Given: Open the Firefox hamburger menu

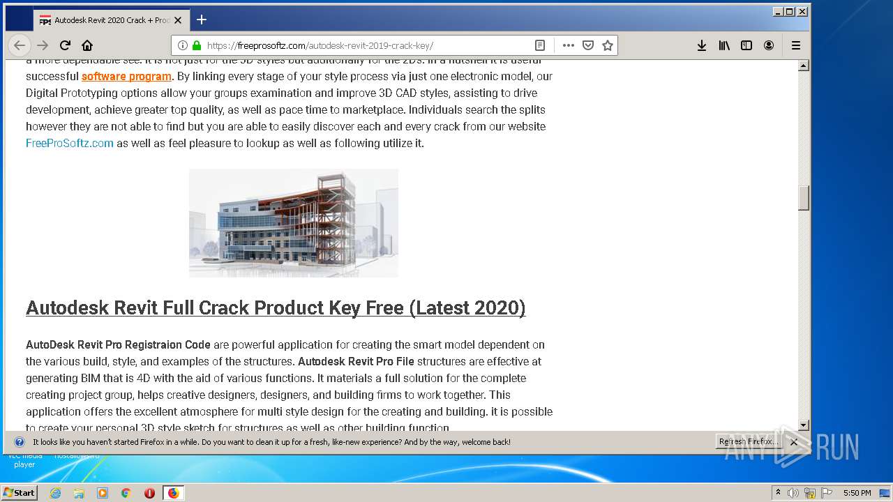Looking at the screenshot, I should click(x=796, y=45).
